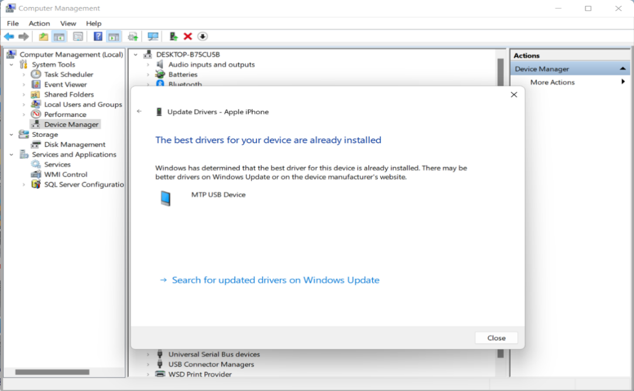Click the Update device driver toolbar icon
634x391 pixels.
[x=173, y=37]
